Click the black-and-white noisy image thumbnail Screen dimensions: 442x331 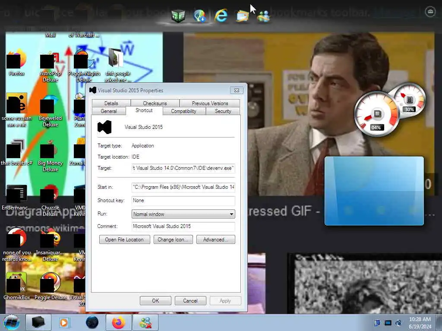pyautogui.click(x=364, y=284)
